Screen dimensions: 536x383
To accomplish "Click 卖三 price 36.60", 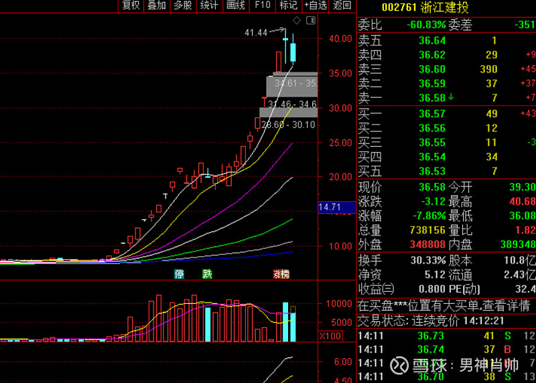I will (432, 69).
